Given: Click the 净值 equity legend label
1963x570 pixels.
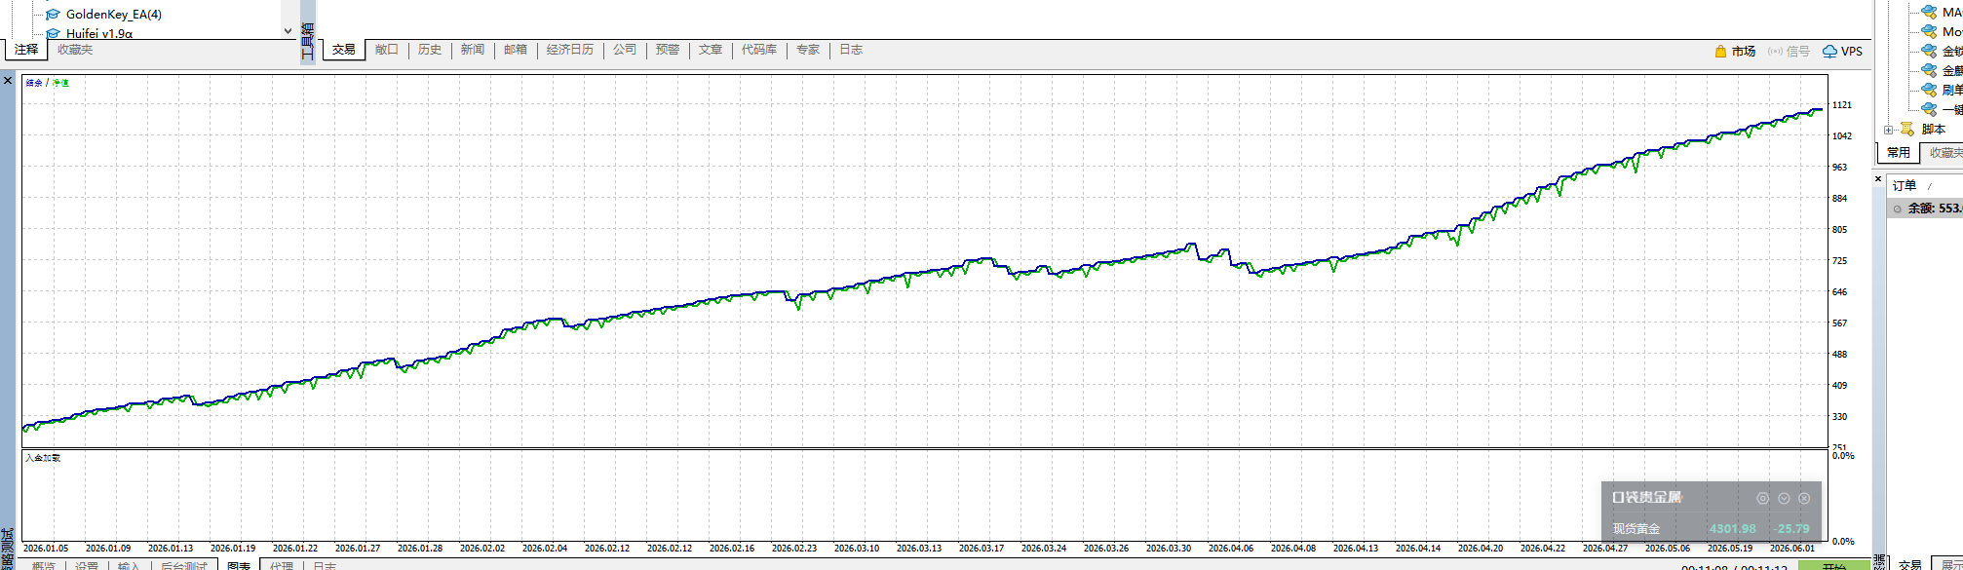Looking at the screenshot, I should pyautogui.click(x=60, y=83).
